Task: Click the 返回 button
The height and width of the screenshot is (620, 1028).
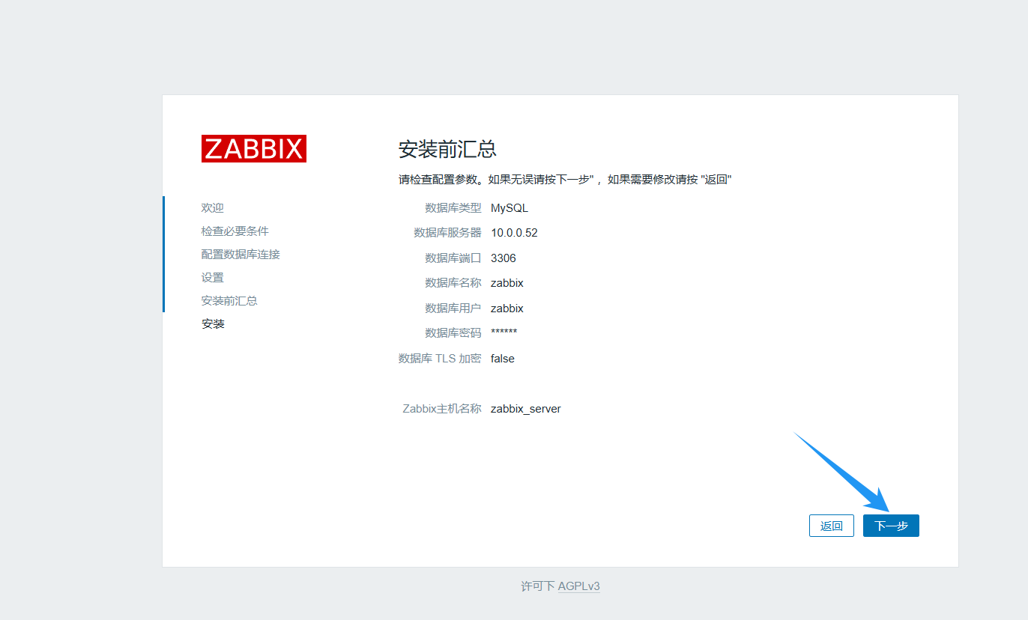Action: [832, 526]
